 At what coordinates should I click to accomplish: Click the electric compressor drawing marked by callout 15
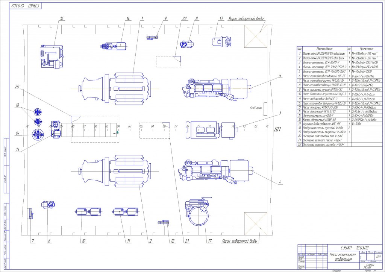coord(56,129)
